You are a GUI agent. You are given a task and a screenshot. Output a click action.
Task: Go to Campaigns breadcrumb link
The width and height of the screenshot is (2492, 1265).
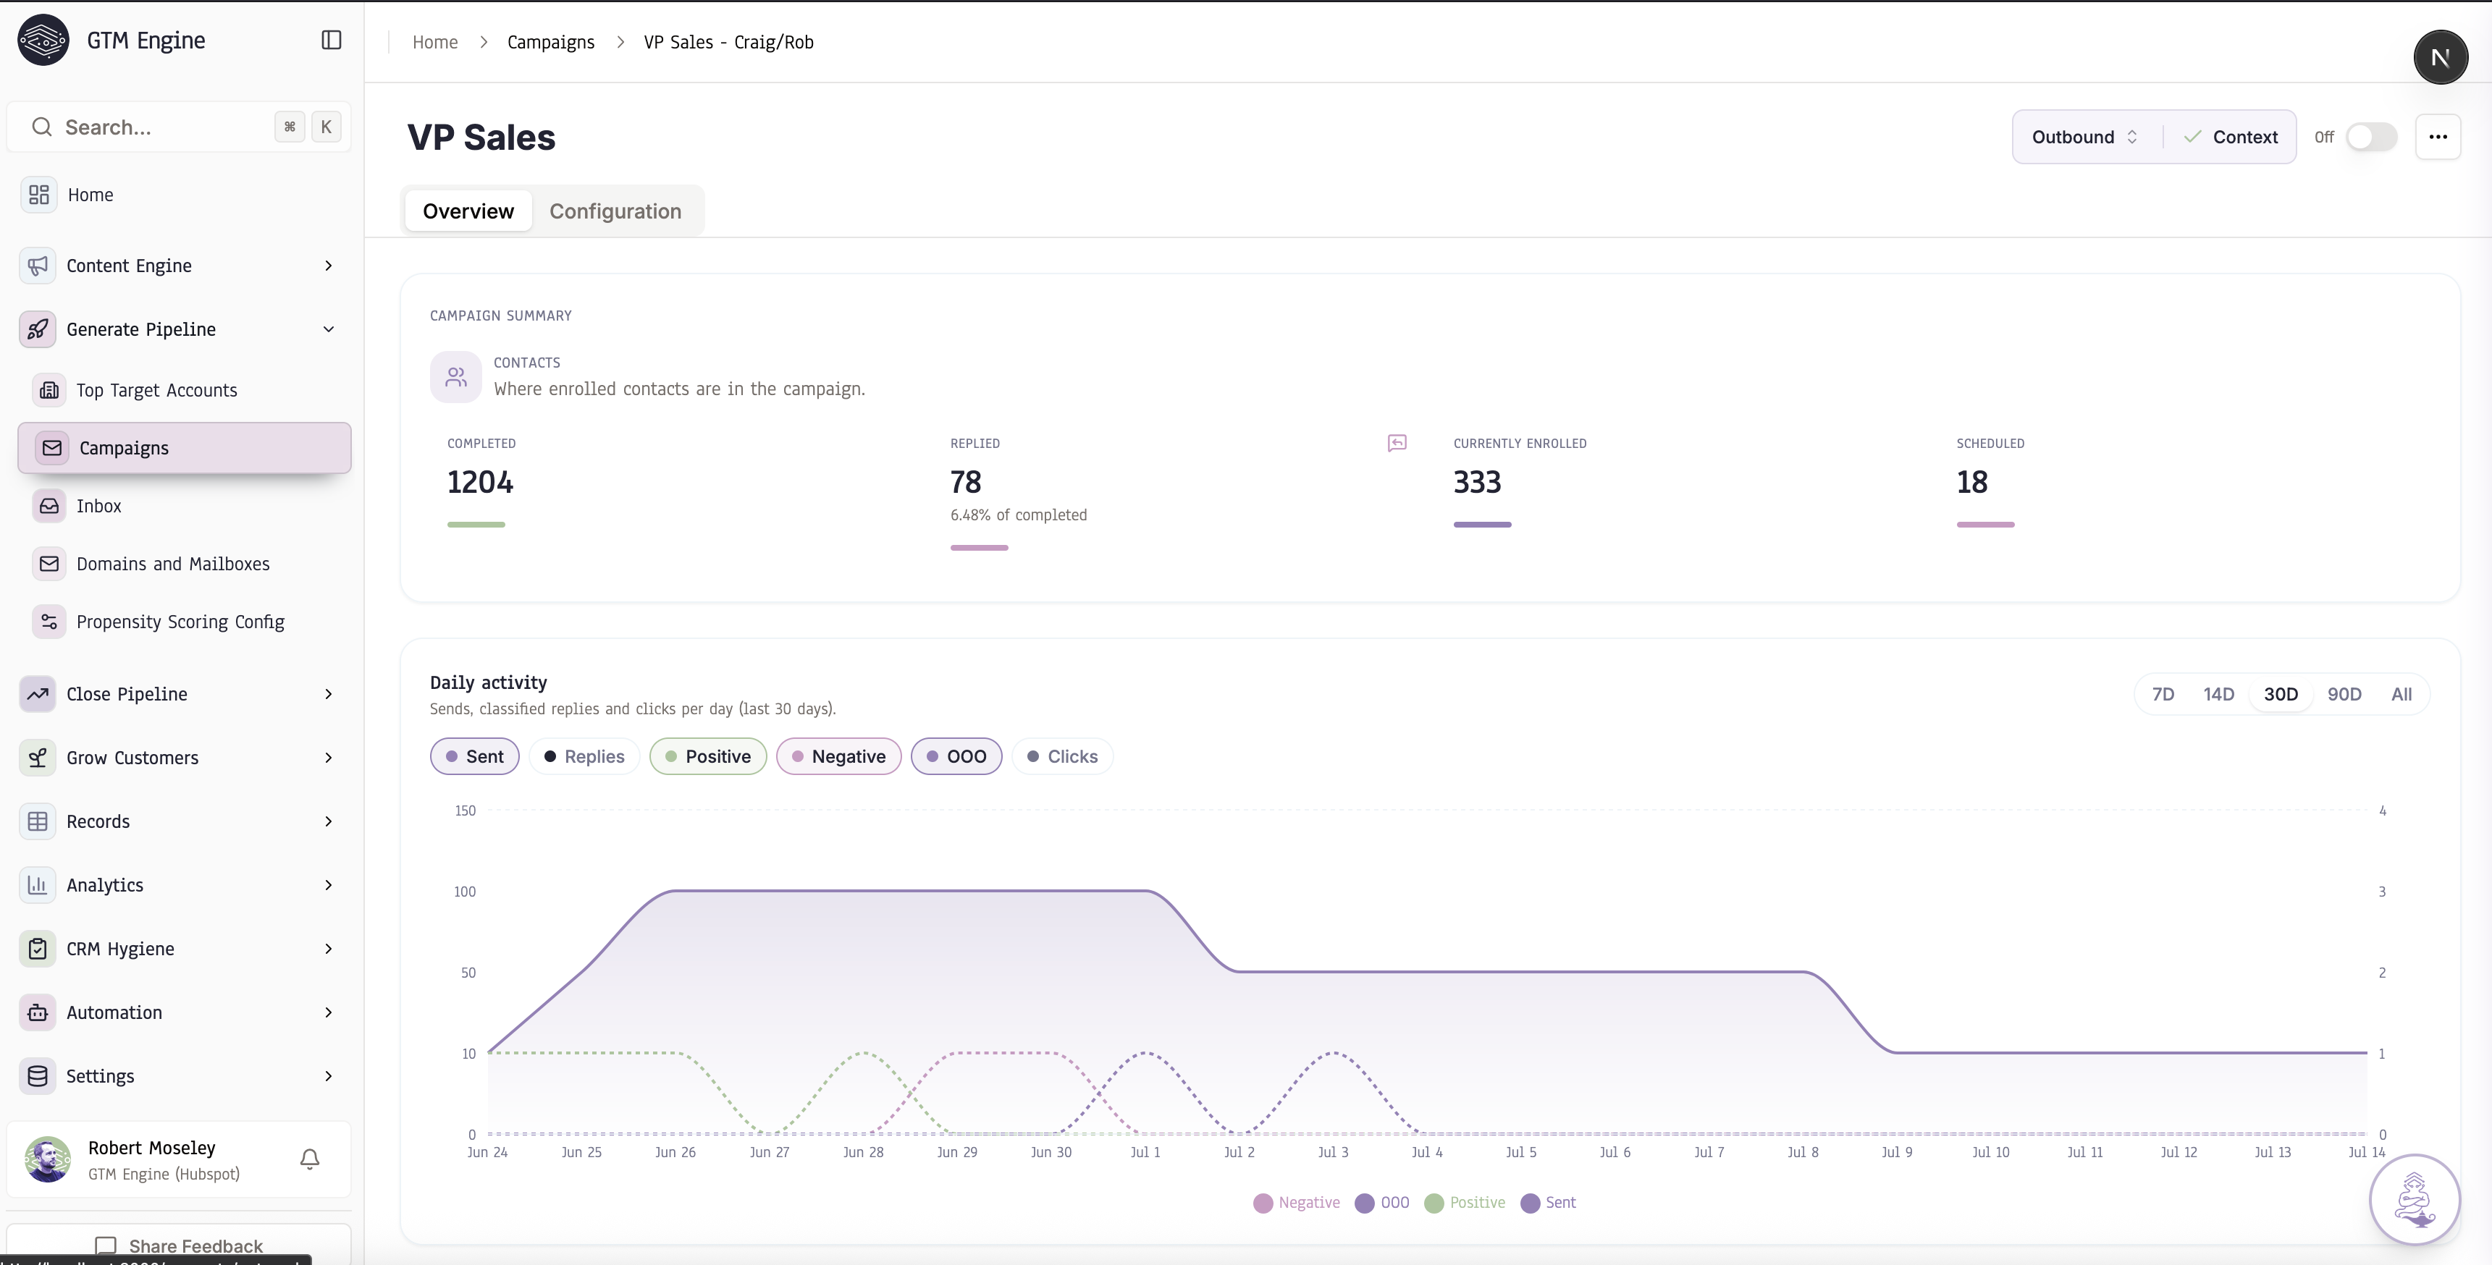pos(550,43)
